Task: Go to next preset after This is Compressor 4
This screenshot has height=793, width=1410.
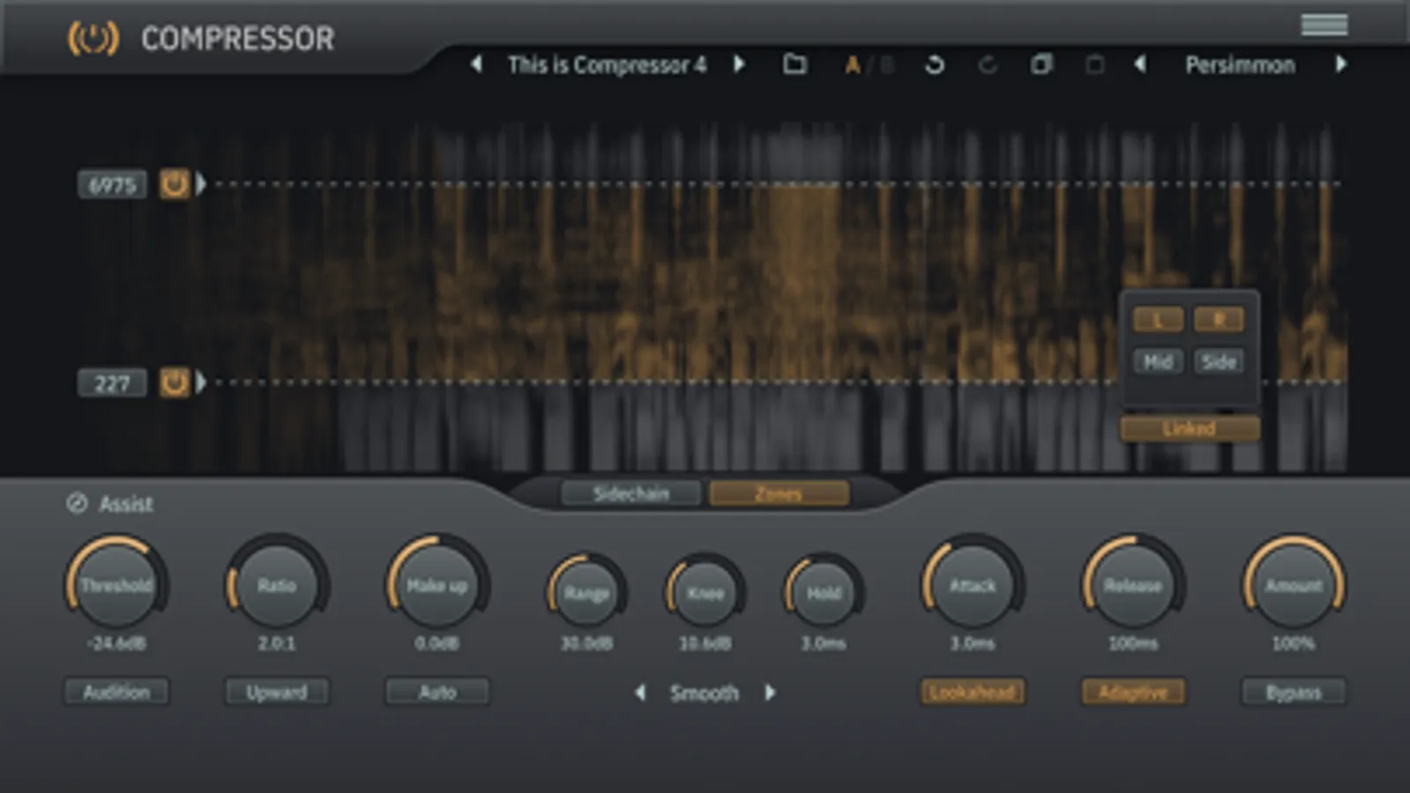Action: [x=739, y=64]
